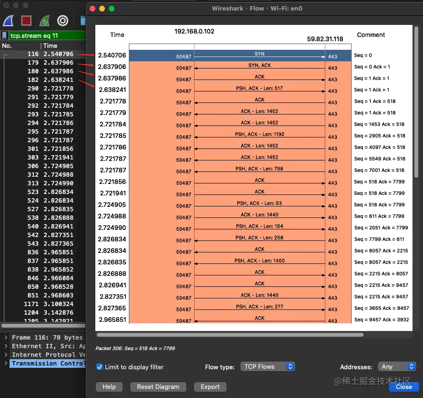Select packet 1171 in packet list

pos(43,304)
